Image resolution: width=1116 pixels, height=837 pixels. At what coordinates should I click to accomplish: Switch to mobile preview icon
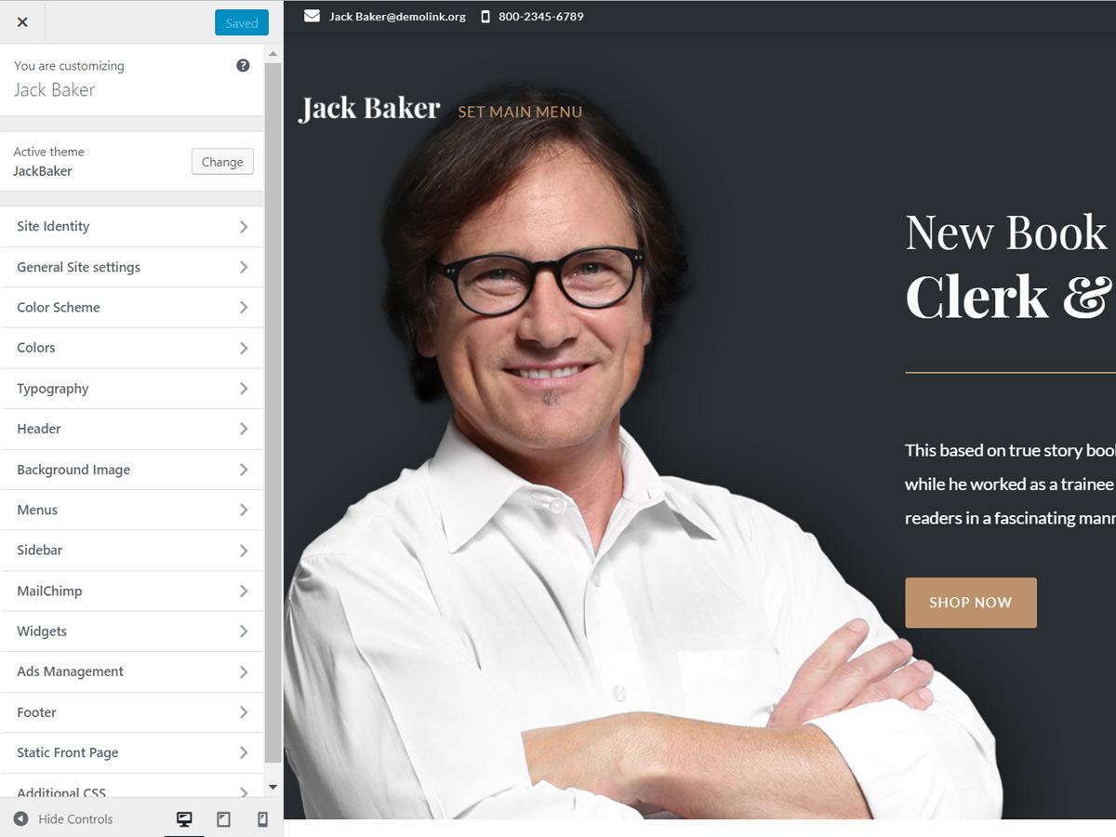click(x=262, y=819)
